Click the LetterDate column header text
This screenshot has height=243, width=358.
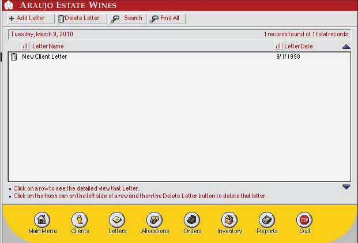[x=299, y=46]
